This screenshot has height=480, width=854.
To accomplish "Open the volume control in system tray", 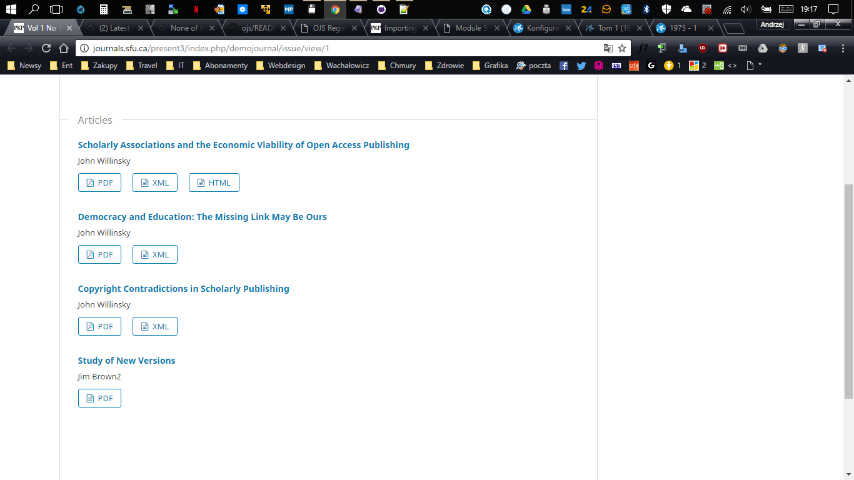I will (x=745, y=9).
